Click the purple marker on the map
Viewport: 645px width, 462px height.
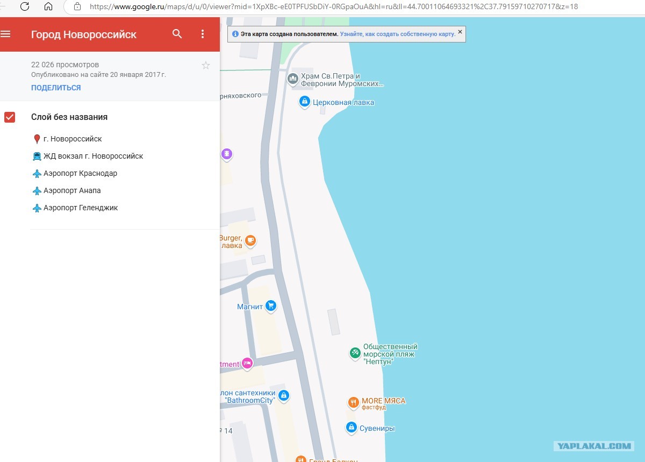click(x=227, y=155)
